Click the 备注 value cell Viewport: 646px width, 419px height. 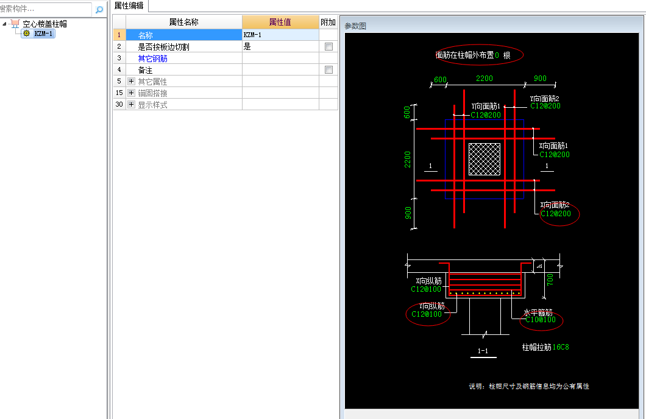coord(280,69)
